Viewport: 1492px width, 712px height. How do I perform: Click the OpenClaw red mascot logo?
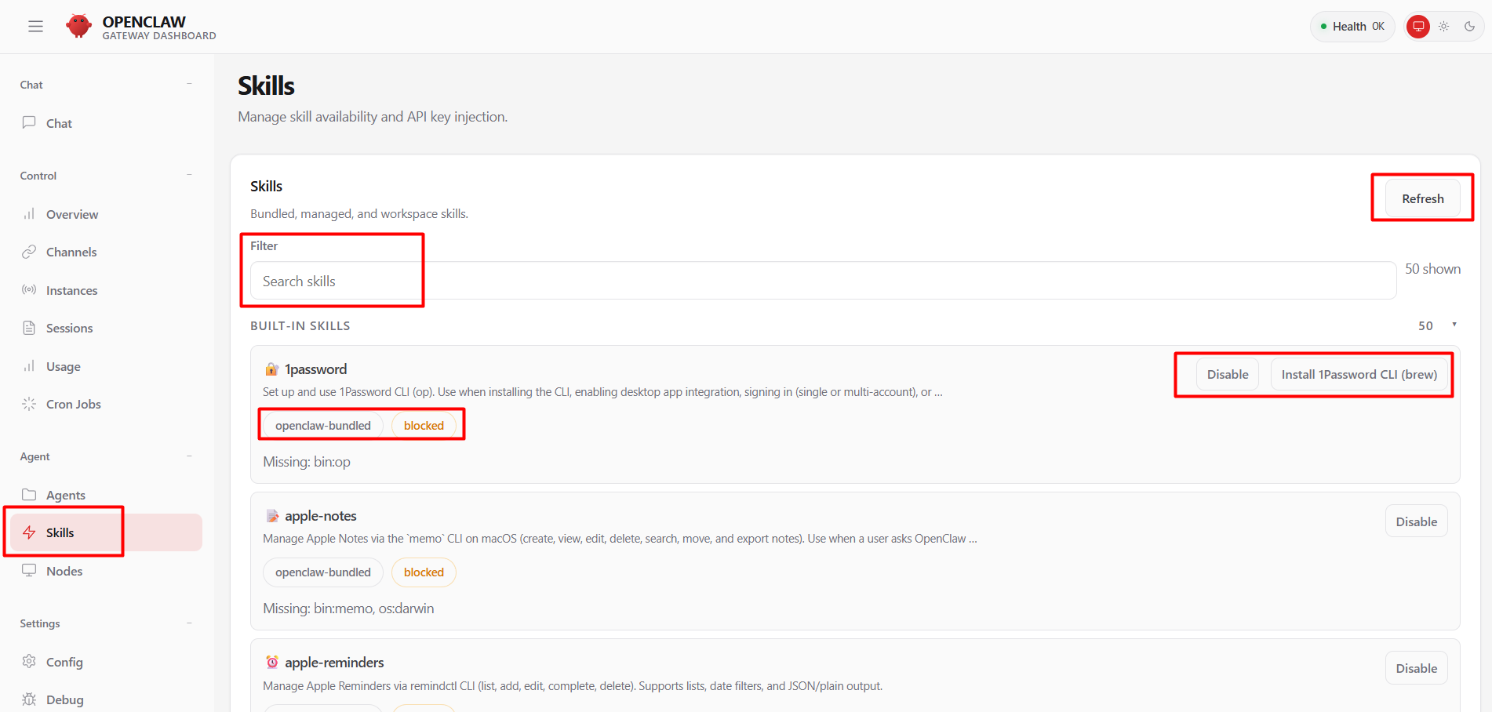(78, 26)
